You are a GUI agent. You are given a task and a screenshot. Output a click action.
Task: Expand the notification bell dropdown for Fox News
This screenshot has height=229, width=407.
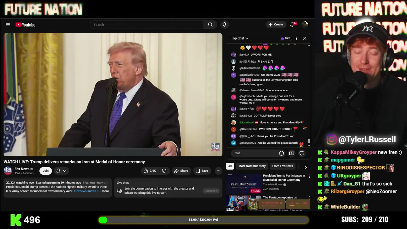click(61, 171)
